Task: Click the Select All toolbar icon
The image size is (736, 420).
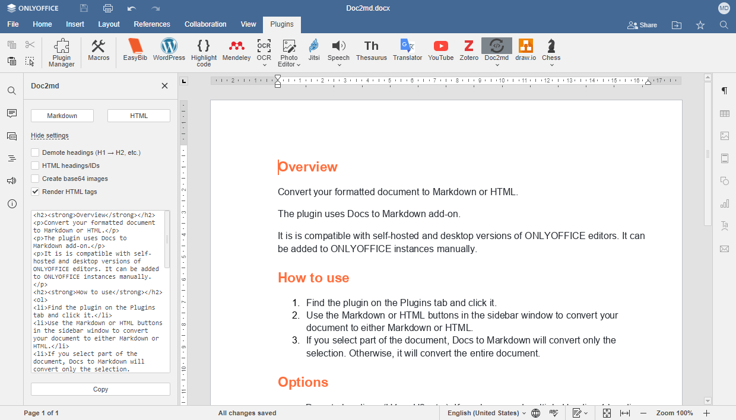Action: [x=30, y=61]
